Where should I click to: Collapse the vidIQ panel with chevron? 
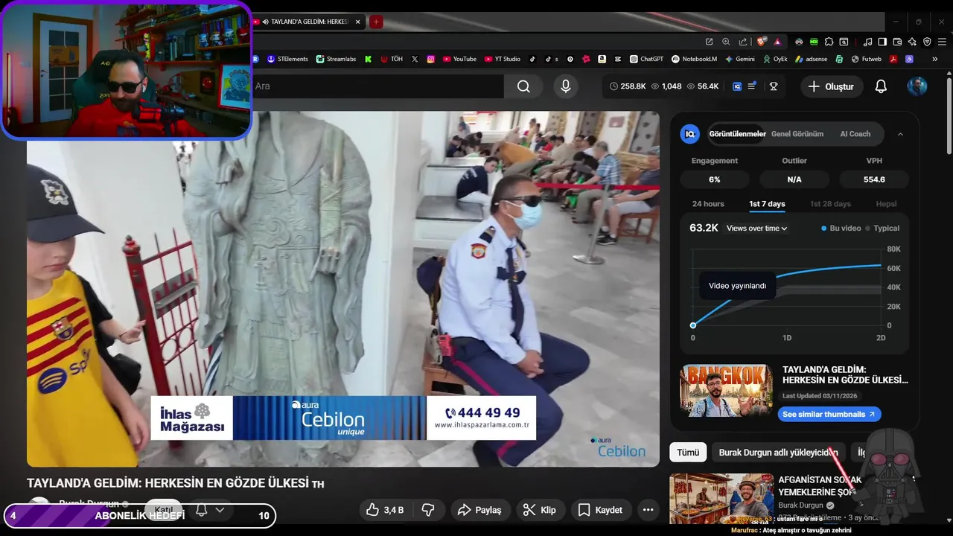(900, 134)
